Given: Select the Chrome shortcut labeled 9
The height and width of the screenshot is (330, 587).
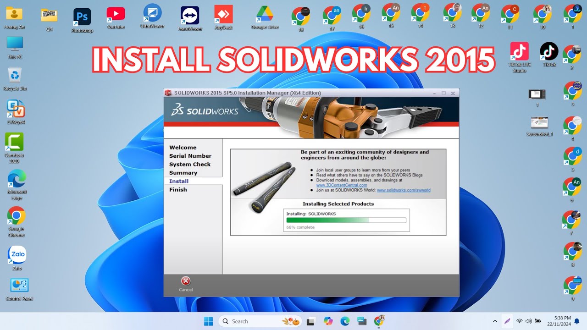Looking at the screenshot, I should [573, 289].
